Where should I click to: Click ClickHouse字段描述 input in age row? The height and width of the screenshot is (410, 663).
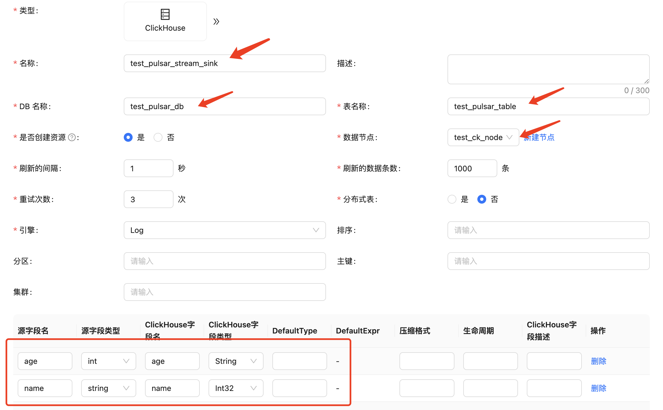554,361
